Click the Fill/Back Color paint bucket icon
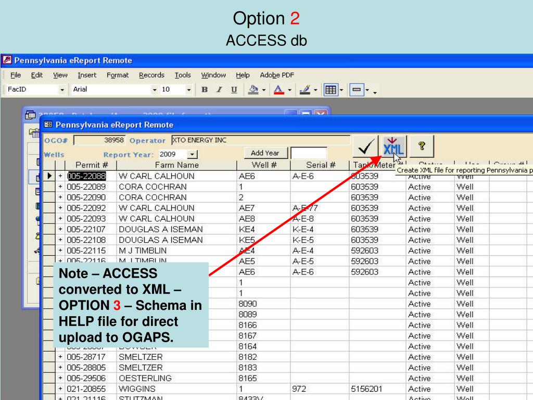 pyautogui.click(x=253, y=90)
